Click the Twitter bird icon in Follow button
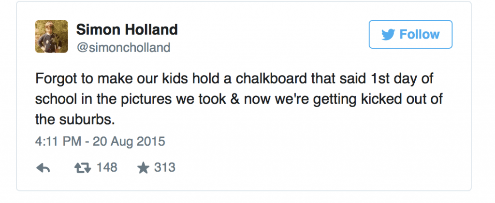495x203 pixels. (388, 35)
